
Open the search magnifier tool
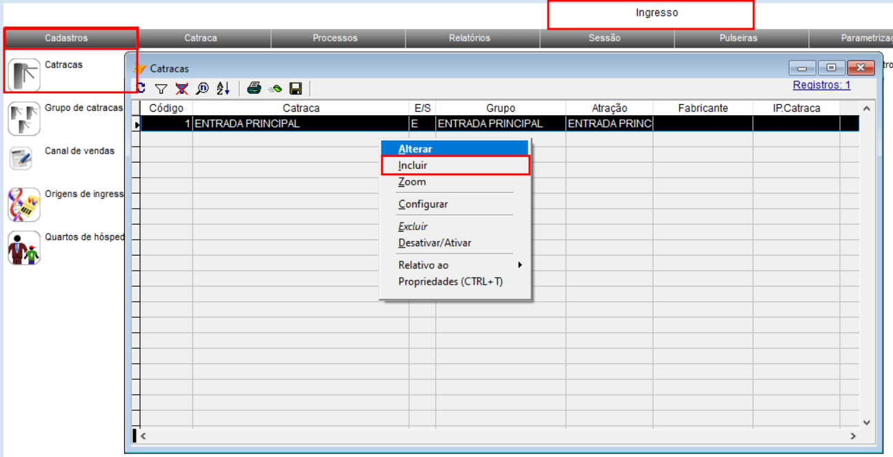coord(202,88)
